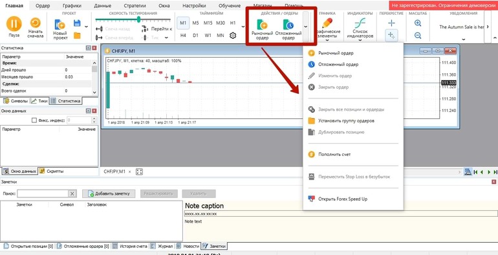Click the Начать сначала restart icon
This screenshot has width=498, height=255.
36,23
